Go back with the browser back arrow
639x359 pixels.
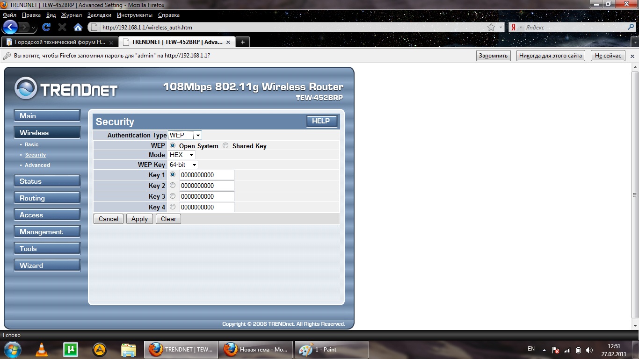coord(10,27)
